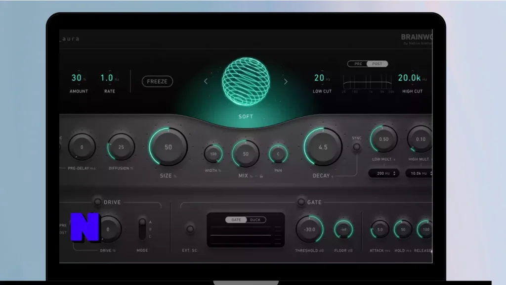The height and width of the screenshot is (285, 506).
Task: Increase the HIGH CUT value with up arrow
Action: [x=412, y=71]
